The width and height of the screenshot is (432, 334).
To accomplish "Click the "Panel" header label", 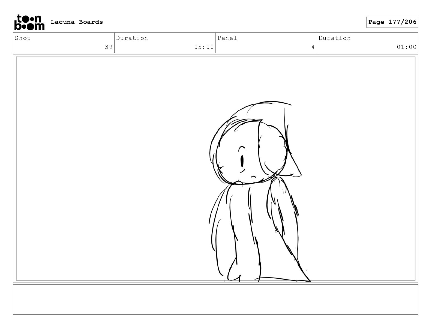I will coord(227,38).
